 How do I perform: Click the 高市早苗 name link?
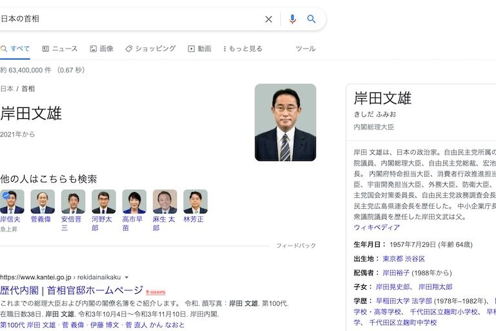click(132, 224)
